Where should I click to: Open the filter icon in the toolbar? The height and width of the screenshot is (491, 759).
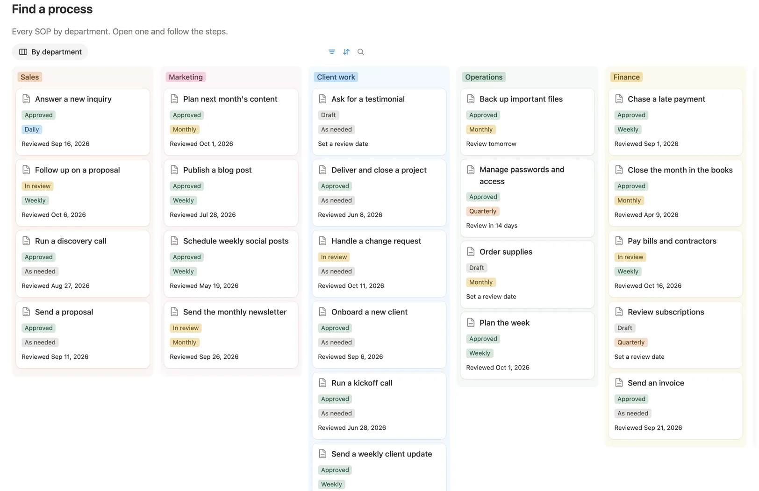coord(332,52)
